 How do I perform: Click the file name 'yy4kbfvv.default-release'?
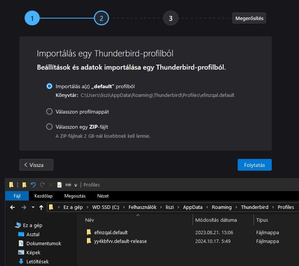120,241
